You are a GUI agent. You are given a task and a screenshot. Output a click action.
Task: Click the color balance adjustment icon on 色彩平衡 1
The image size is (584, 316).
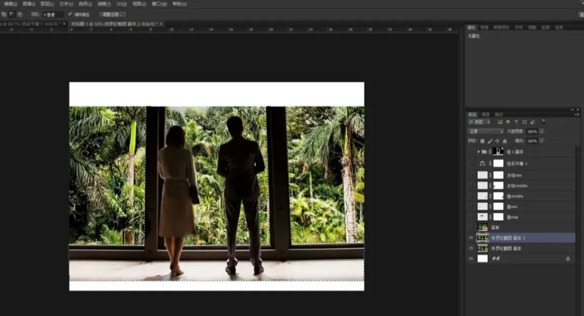click(482, 163)
